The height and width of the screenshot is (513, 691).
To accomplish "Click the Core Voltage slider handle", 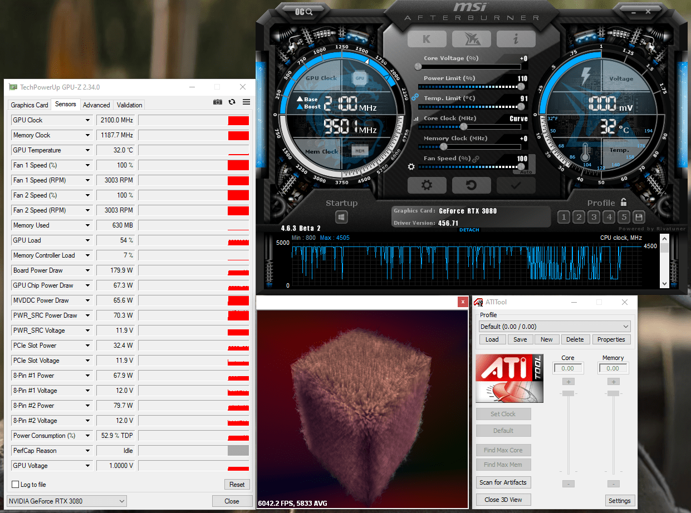I will (418, 67).
